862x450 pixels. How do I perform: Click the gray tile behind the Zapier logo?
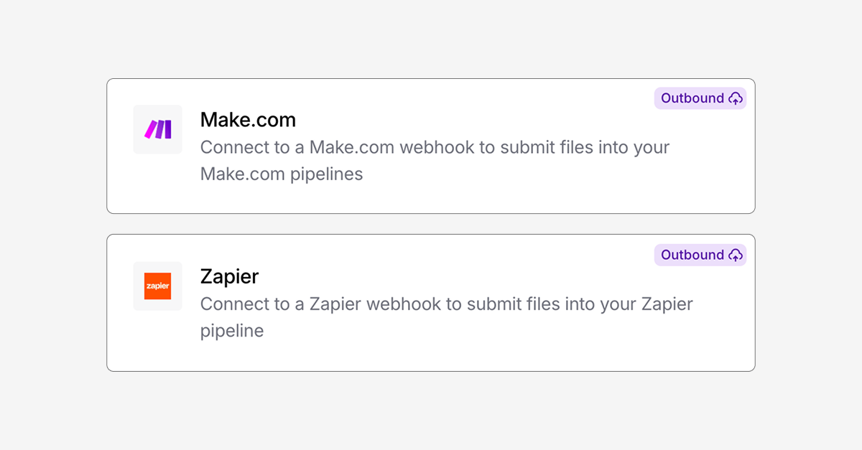click(158, 286)
